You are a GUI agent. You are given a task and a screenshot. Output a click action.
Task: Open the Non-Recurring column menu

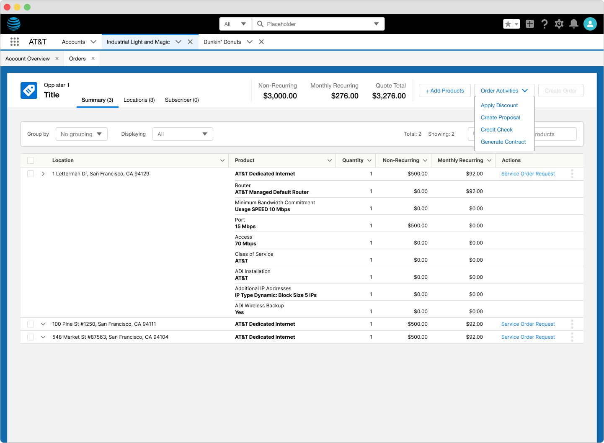pyautogui.click(x=425, y=160)
